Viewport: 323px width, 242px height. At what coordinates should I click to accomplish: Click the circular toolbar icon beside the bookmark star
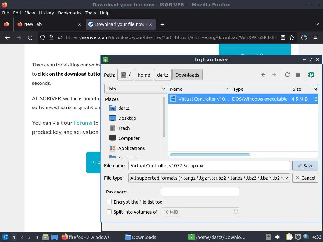click(304, 37)
